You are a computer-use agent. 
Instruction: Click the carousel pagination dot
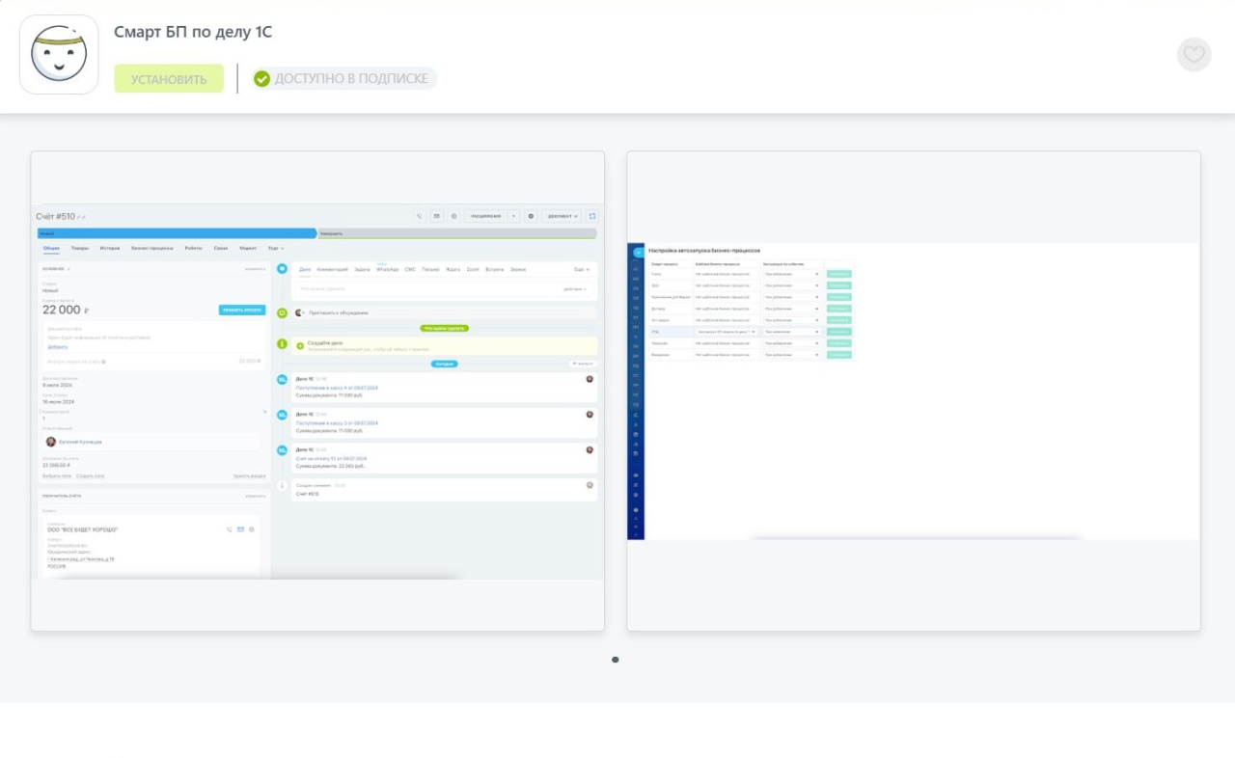[616, 660]
